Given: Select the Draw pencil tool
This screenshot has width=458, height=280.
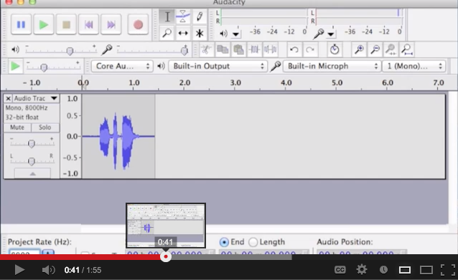Looking at the screenshot, I should click(x=200, y=16).
